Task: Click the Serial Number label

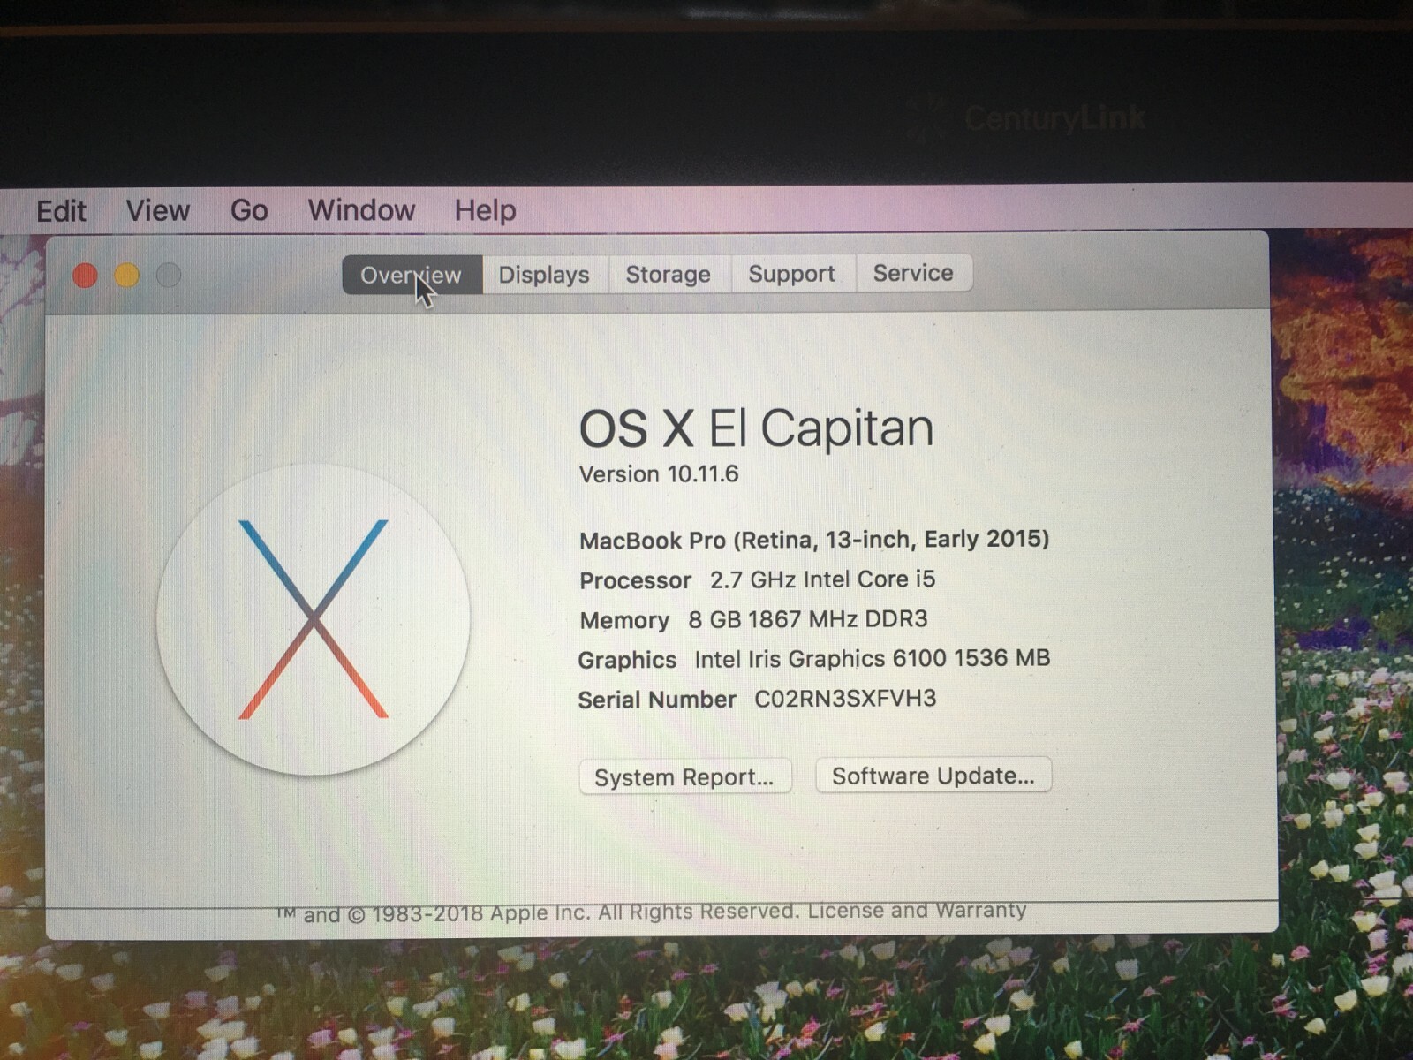Action: pyautogui.click(x=657, y=700)
